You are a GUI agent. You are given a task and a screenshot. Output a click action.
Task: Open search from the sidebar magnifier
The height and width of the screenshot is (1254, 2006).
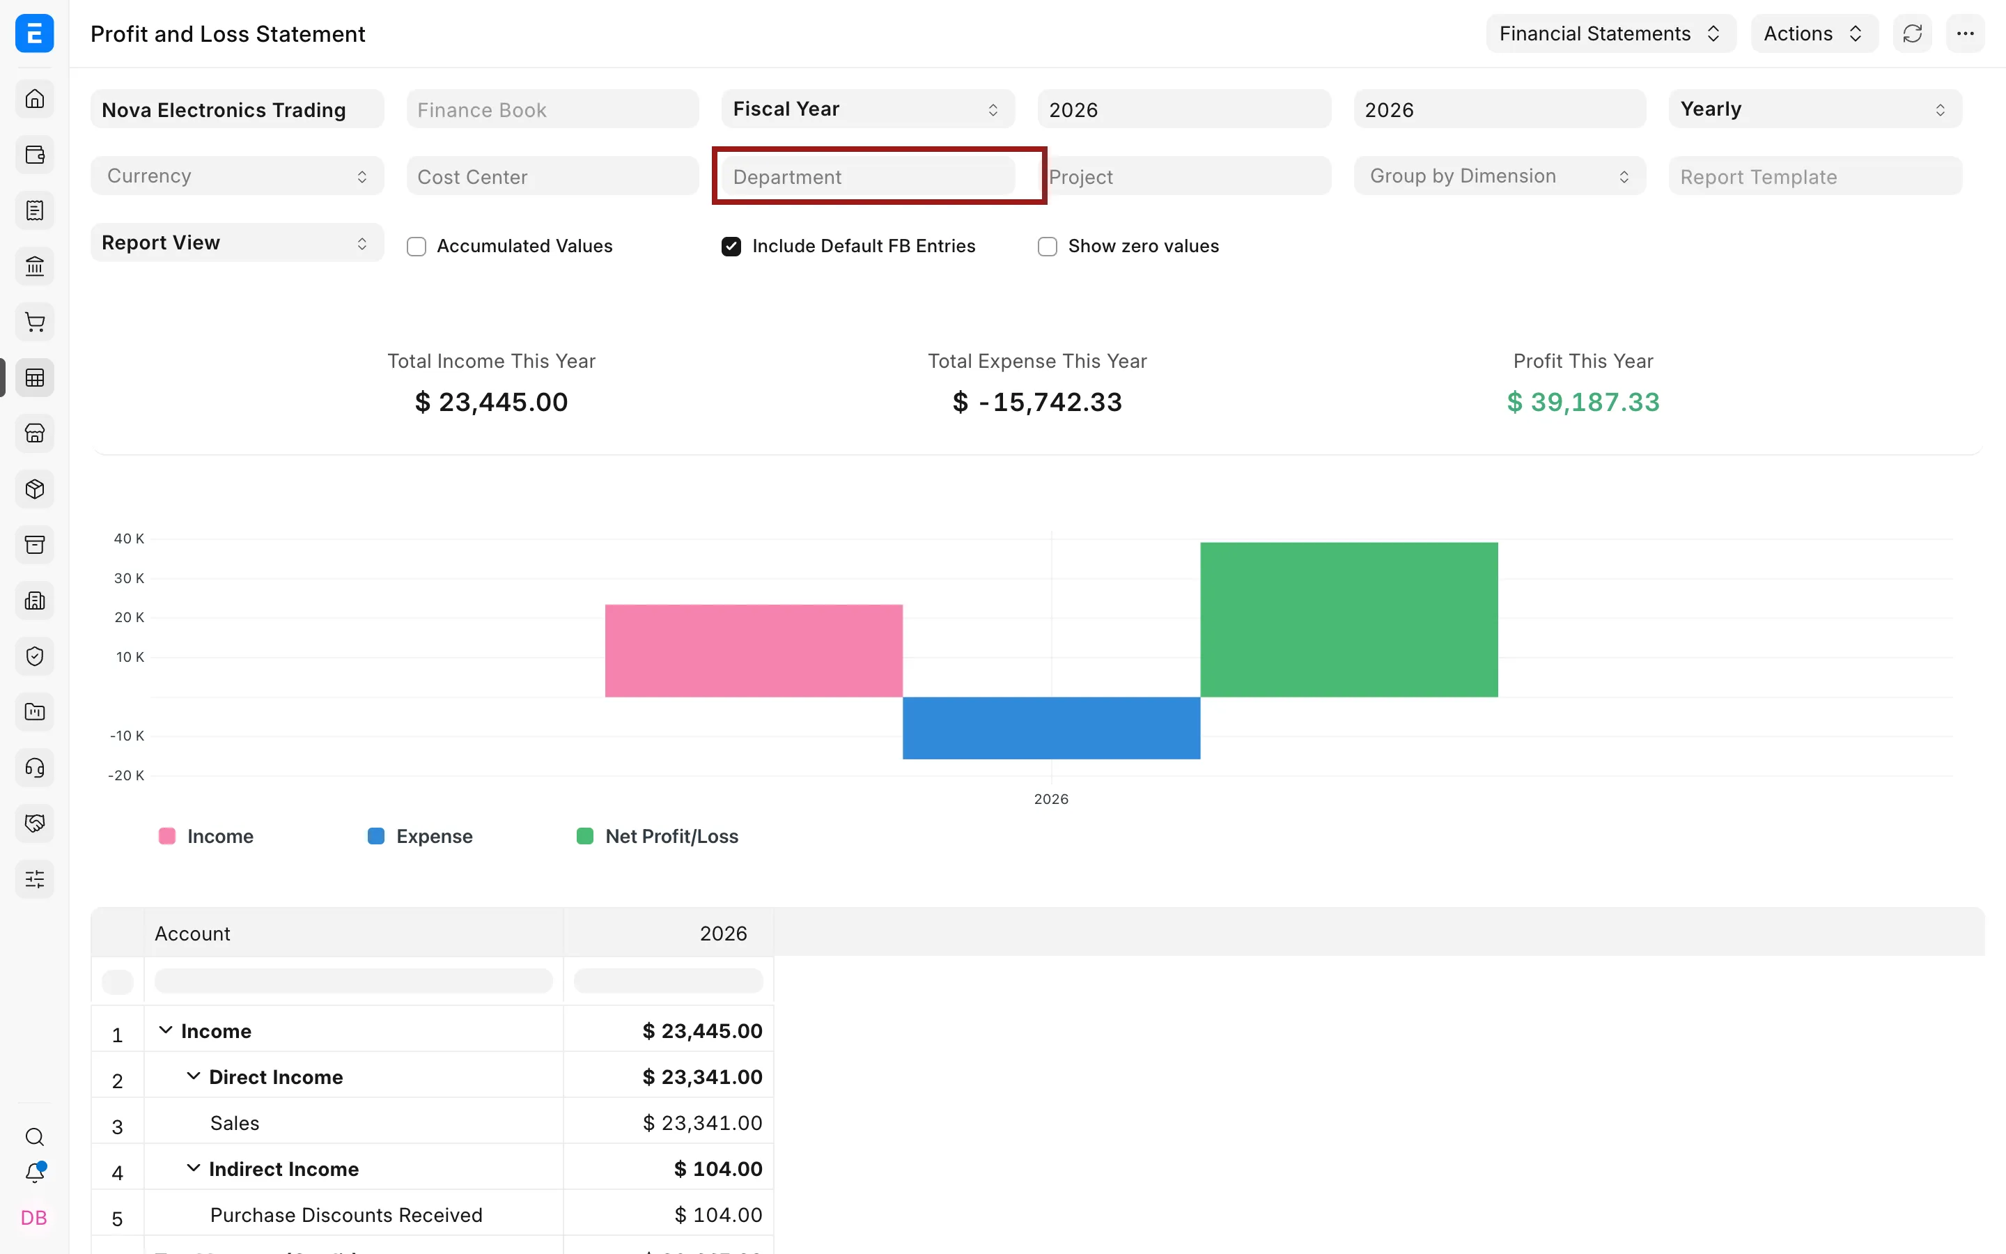(34, 1136)
